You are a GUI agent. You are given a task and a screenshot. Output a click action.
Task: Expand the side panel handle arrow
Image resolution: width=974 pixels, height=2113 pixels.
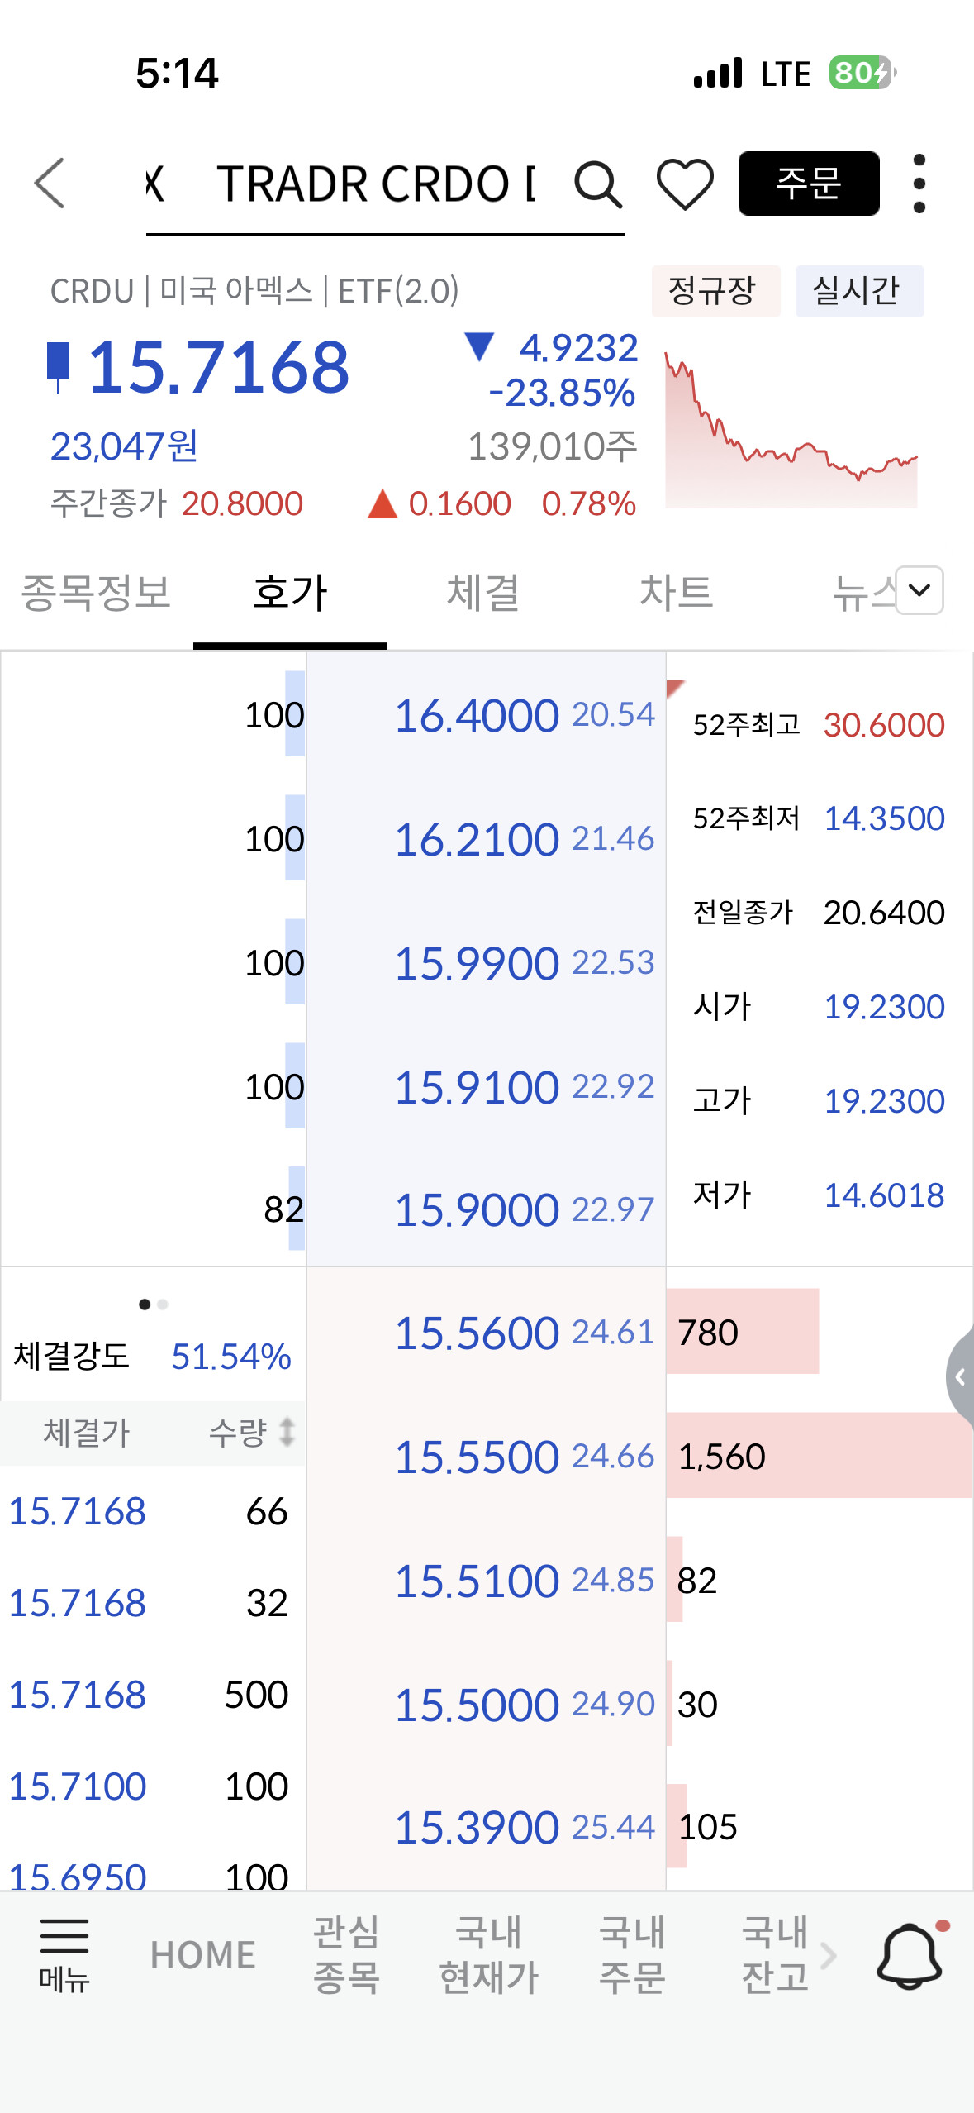click(x=960, y=1377)
